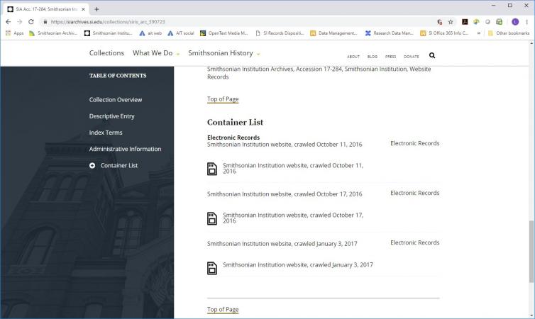
Task: Jump to Administrative Information section
Action: [125, 149]
